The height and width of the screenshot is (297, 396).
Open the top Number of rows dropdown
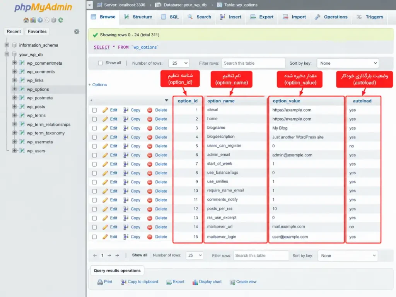pyautogui.click(x=179, y=63)
